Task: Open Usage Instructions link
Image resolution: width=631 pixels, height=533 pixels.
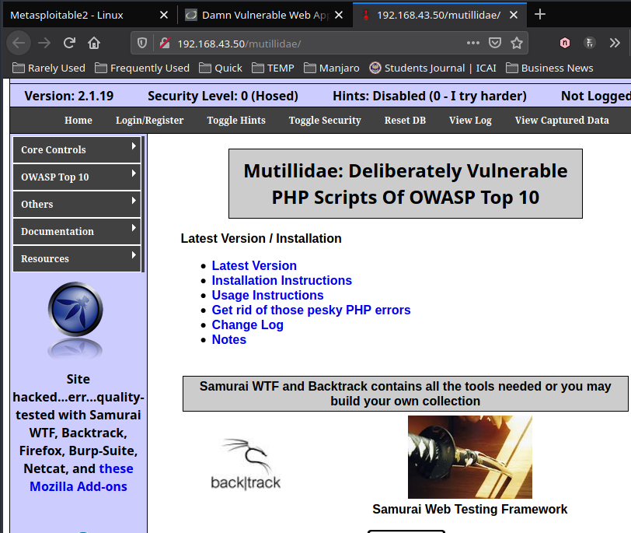Action: [x=267, y=296]
